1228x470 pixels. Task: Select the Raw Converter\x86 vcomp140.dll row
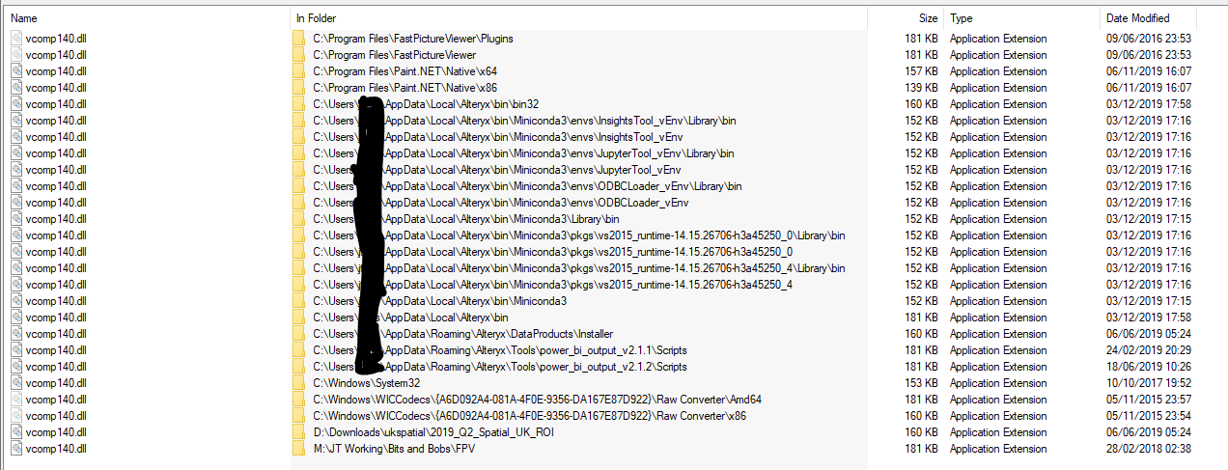point(614,416)
